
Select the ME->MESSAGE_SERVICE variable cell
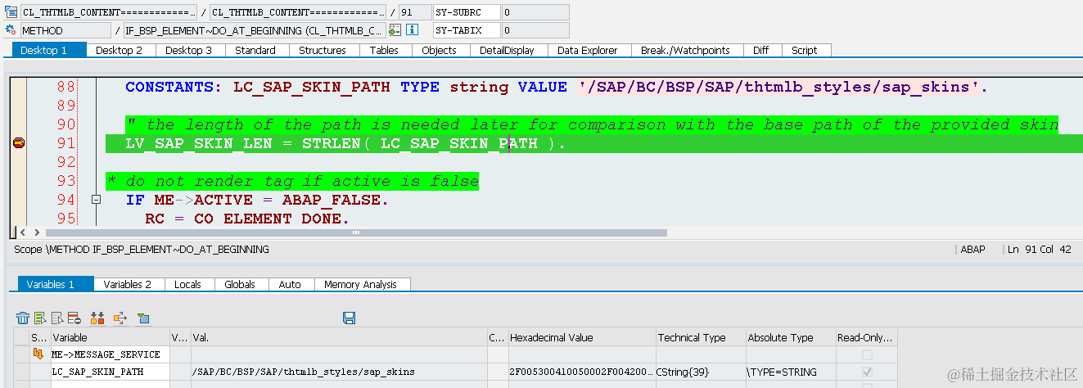pyautogui.click(x=110, y=355)
